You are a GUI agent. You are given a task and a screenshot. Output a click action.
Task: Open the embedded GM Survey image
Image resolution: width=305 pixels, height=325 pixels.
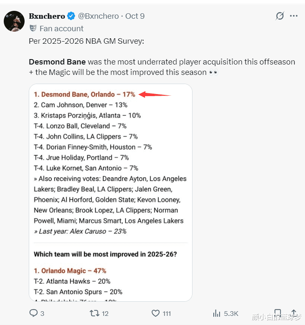point(110,191)
